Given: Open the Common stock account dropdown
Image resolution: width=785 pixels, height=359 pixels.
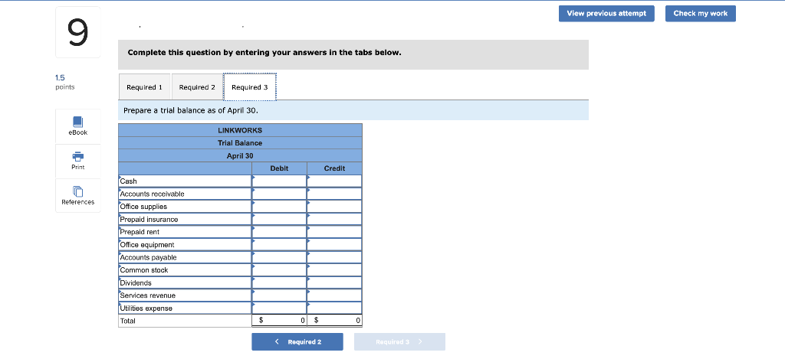Looking at the screenshot, I should point(185,270).
